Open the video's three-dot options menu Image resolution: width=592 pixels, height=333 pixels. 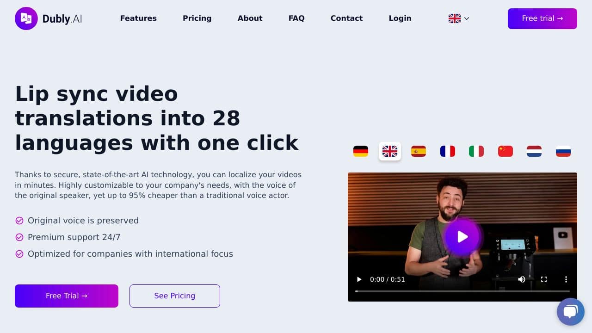[x=566, y=279]
